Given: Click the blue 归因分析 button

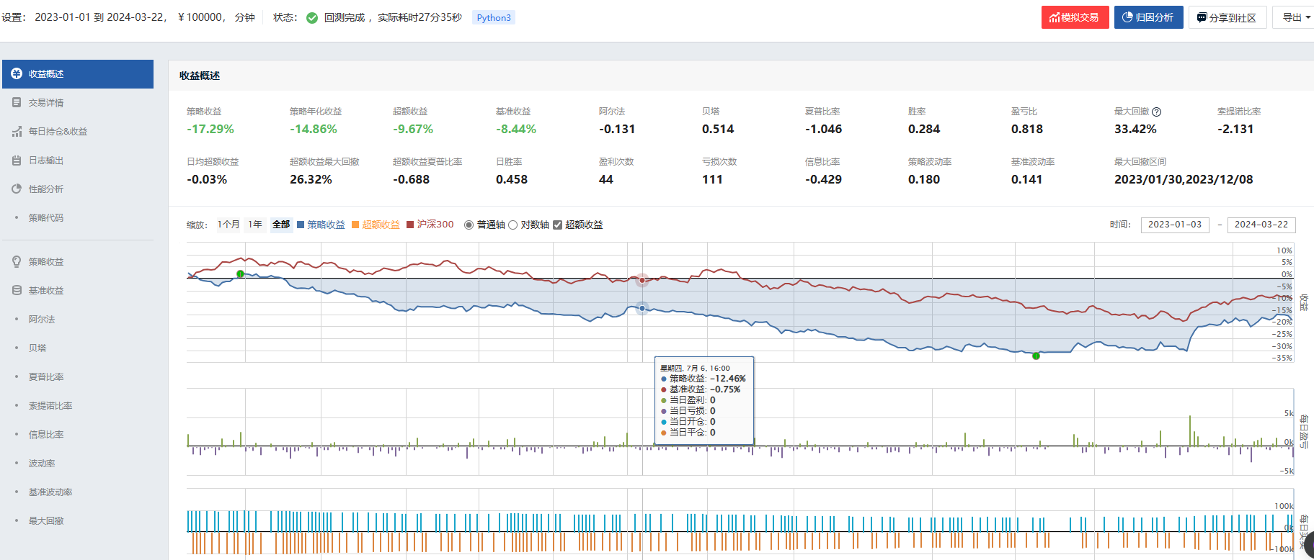Looking at the screenshot, I should [1148, 17].
